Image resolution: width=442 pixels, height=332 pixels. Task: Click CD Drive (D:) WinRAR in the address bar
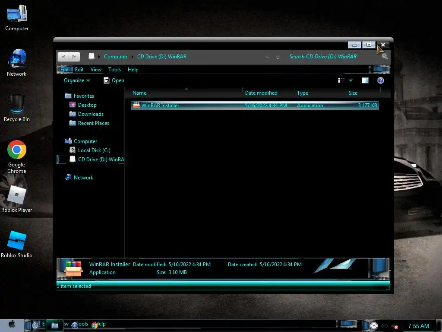point(162,57)
